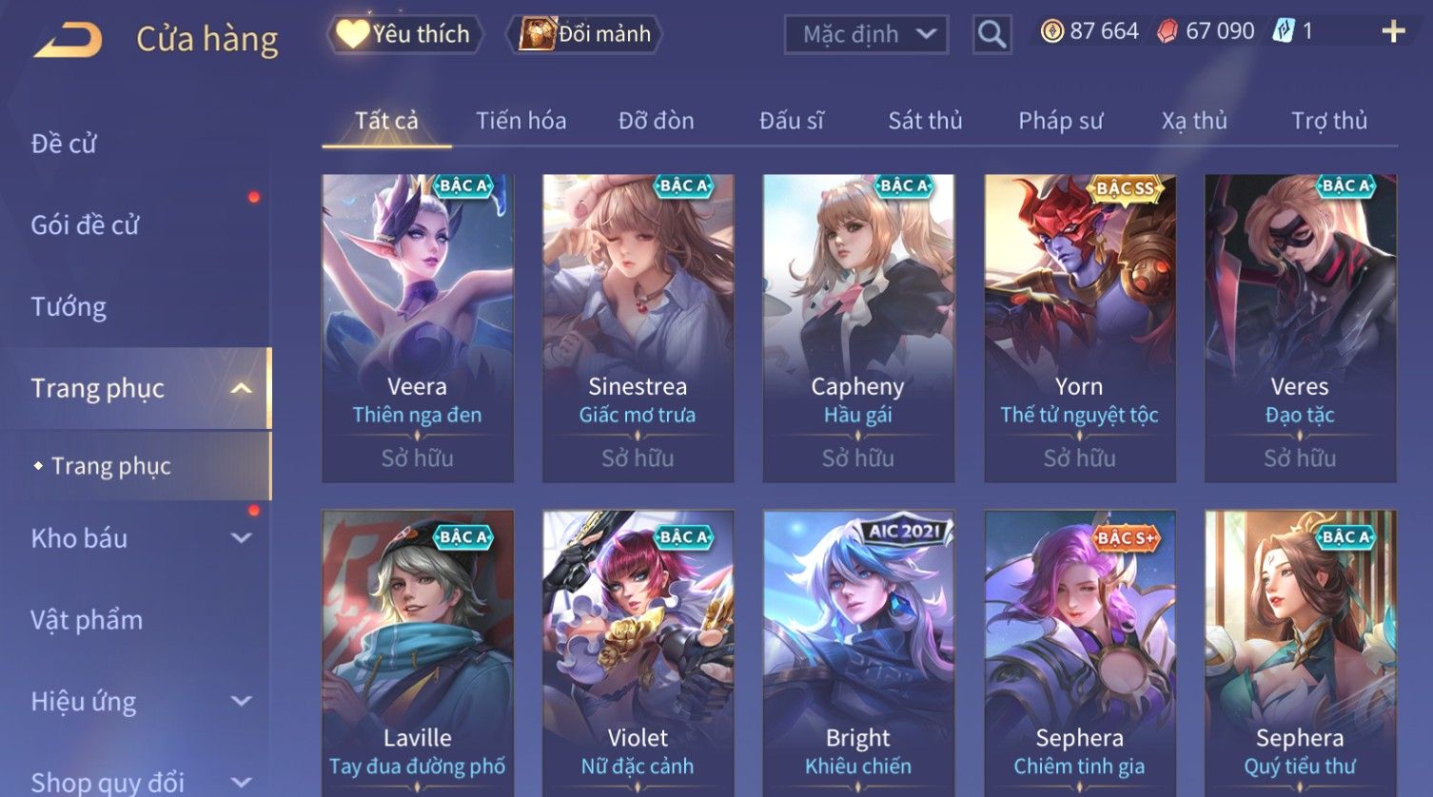Select the Yorn Thế tử nguyệt tộc skin

tap(1079, 328)
